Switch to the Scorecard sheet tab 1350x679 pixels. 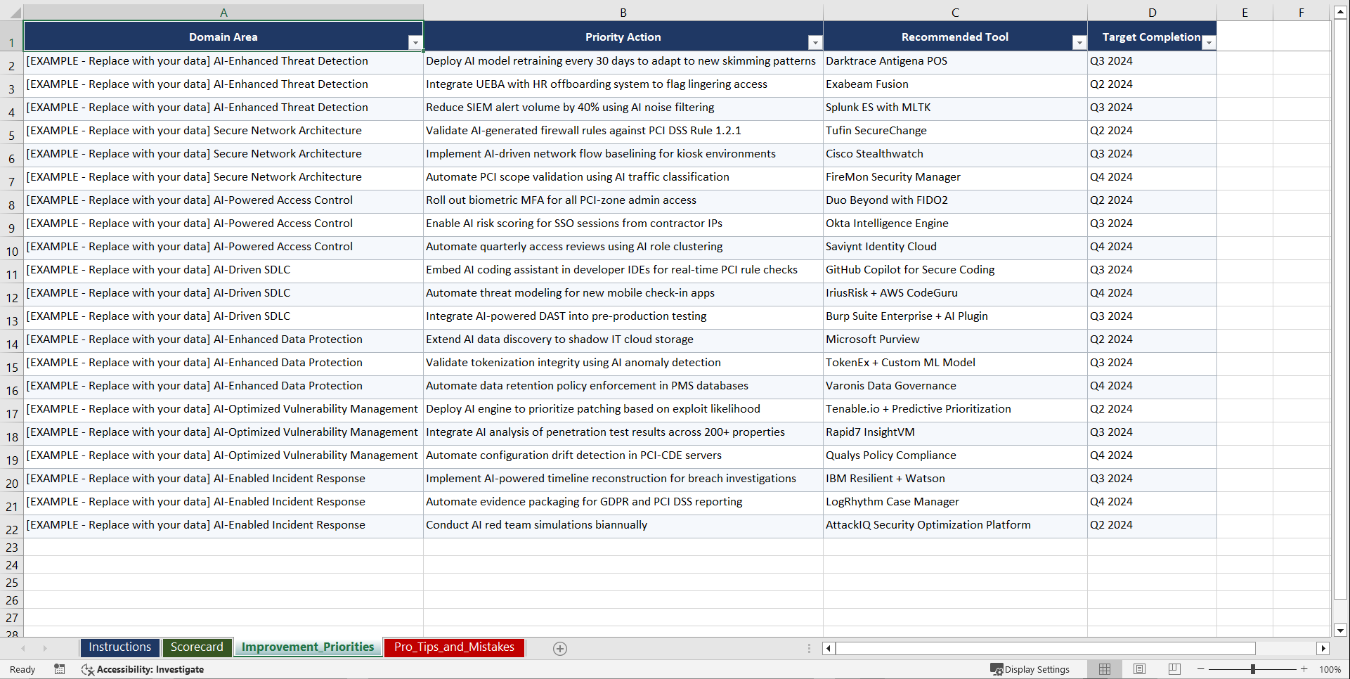click(197, 647)
